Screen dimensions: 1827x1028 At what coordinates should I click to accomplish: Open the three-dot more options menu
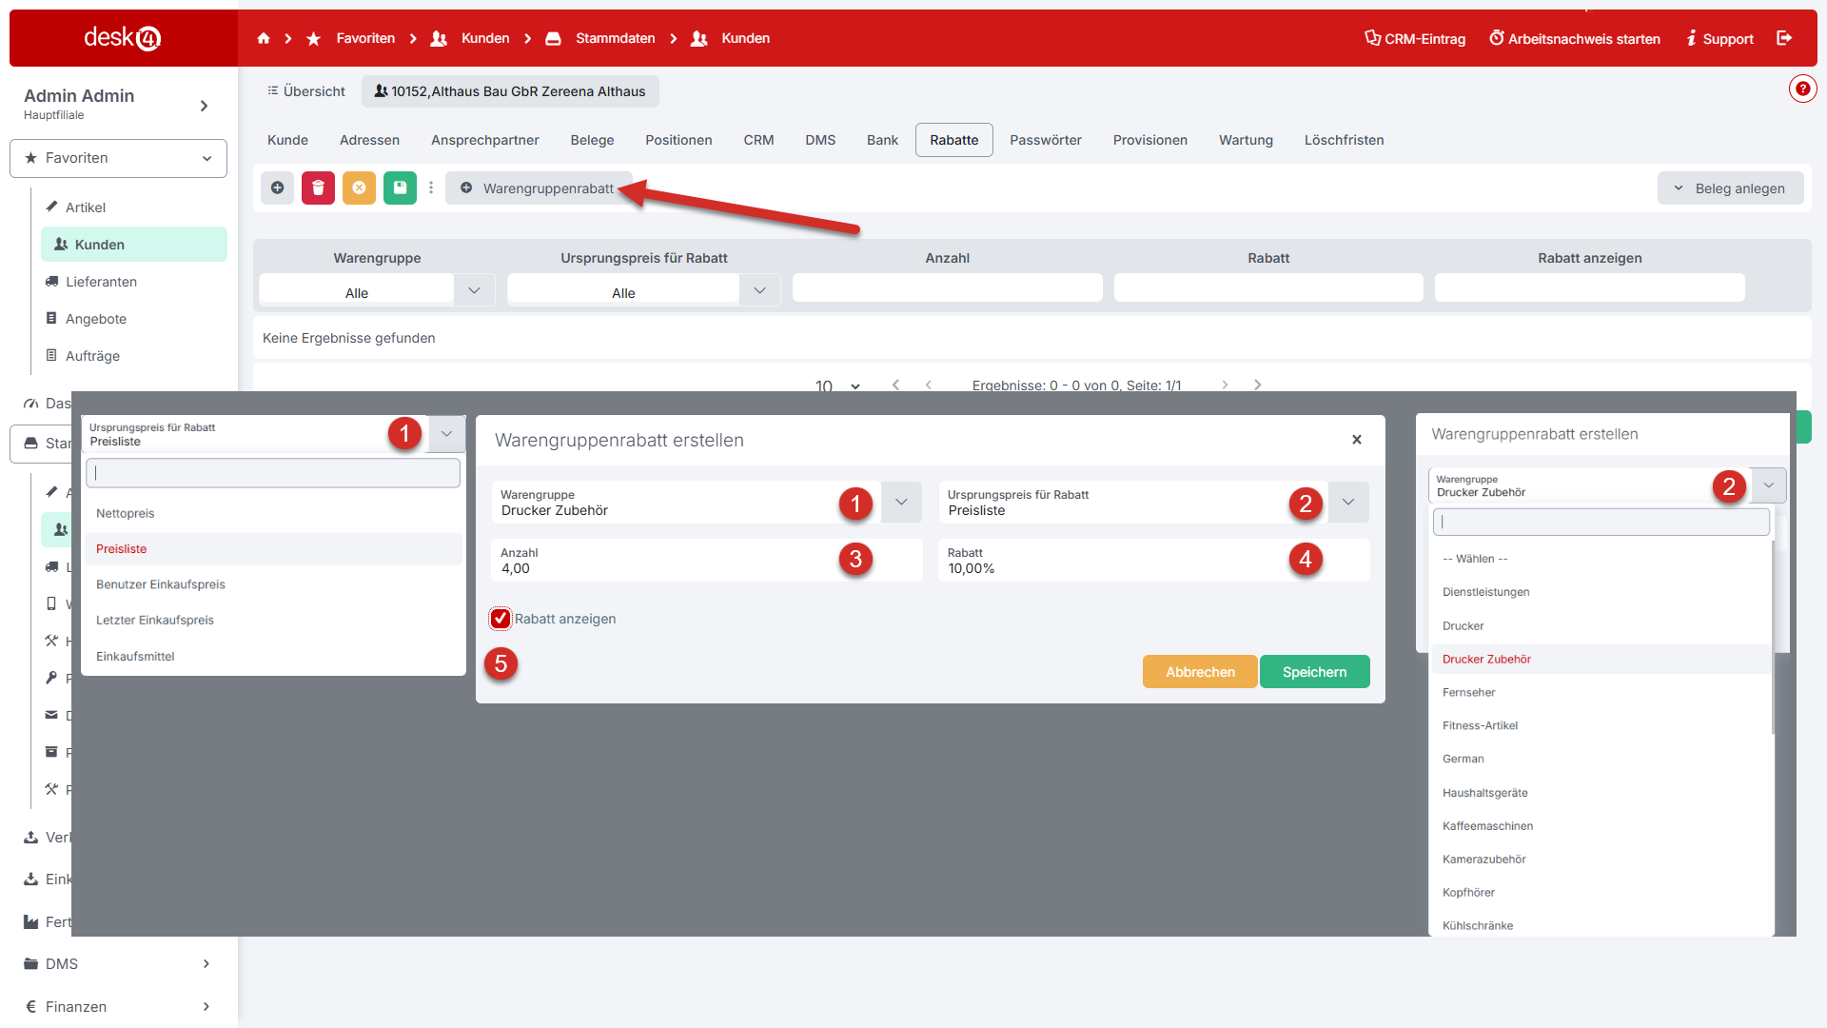point(431,188)
